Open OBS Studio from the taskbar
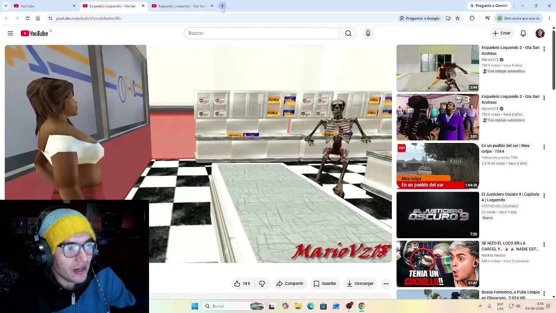This screenshot has height=313, width=556. (x=349, y=306)
